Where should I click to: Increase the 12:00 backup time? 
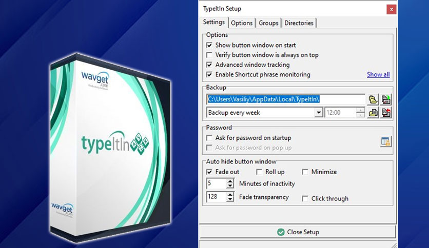pyautogui.click(x=361, y=110)
